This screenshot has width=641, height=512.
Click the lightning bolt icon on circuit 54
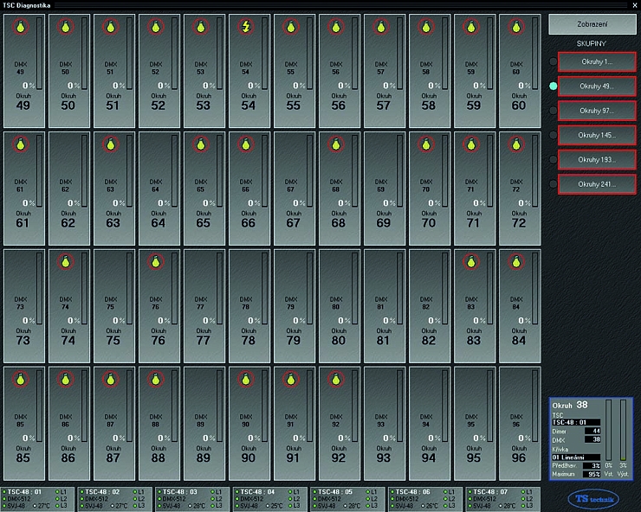(x=245, y=27)
